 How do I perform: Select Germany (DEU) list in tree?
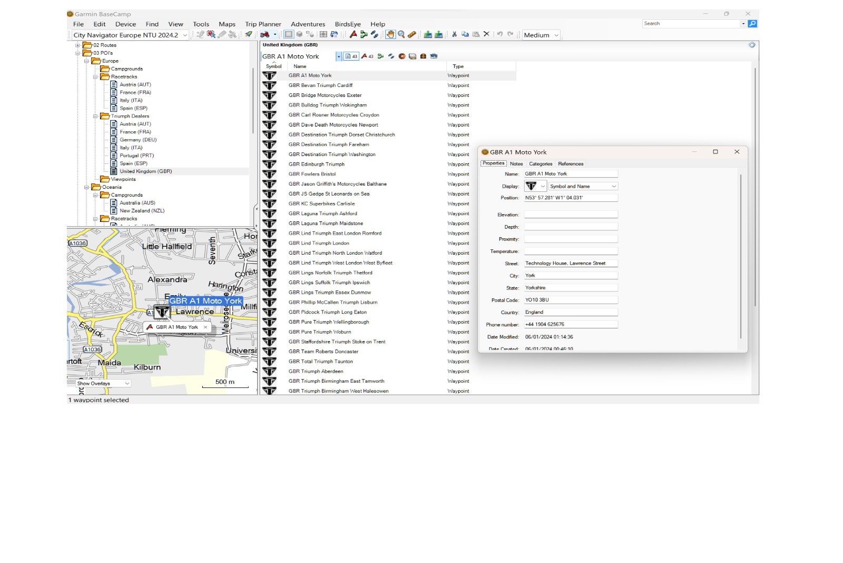click(x=138, y=140)
